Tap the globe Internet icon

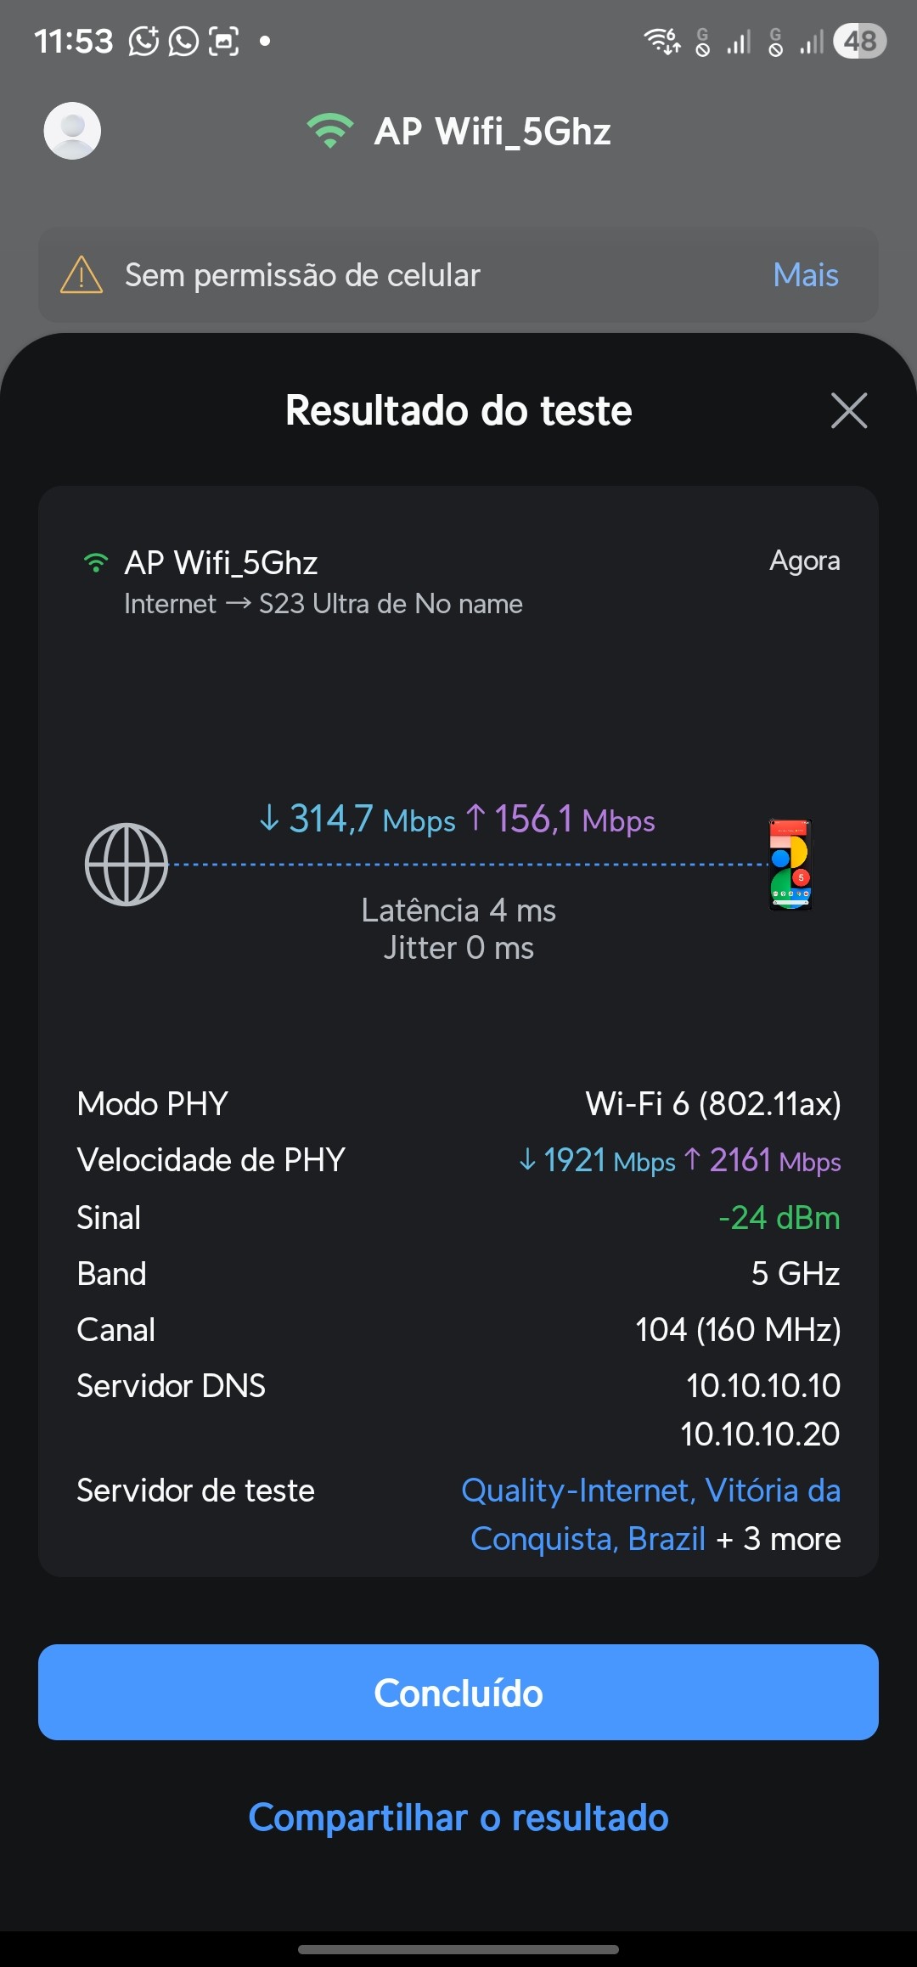point(127,865)
